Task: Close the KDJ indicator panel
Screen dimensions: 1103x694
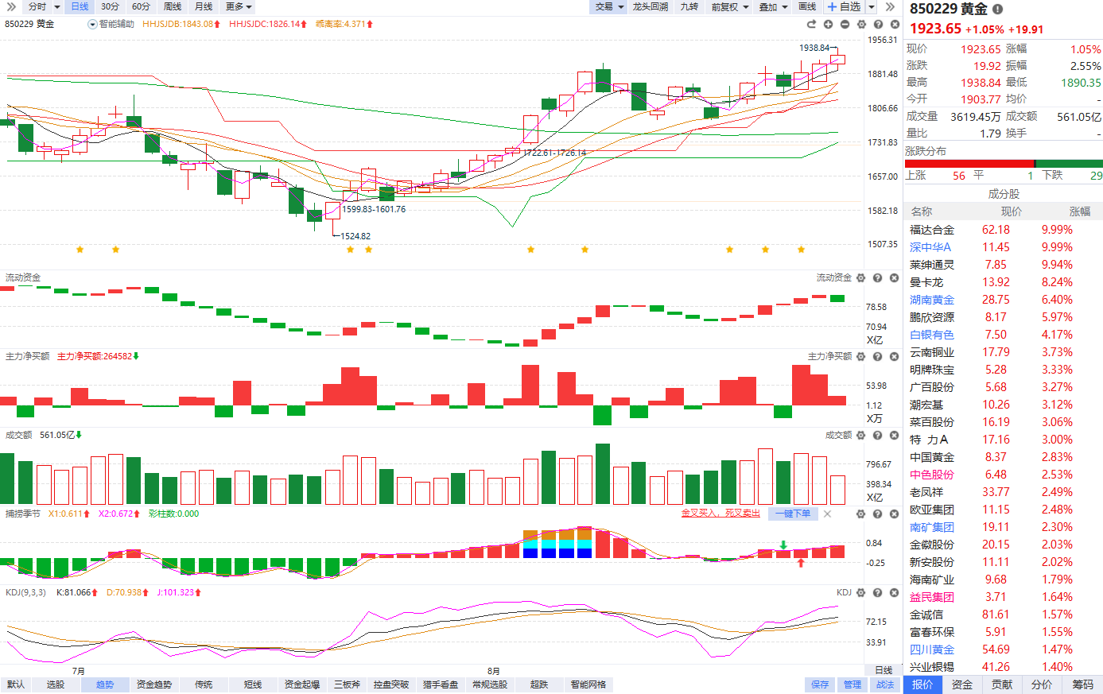Action: (x=895, y=593)
